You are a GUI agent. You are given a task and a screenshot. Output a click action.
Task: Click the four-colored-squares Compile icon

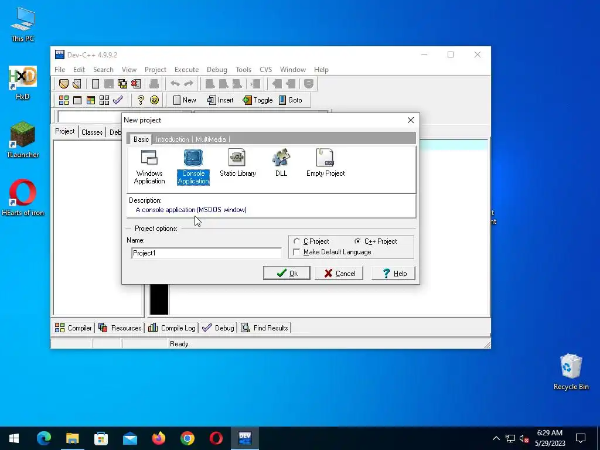point(63,100)
